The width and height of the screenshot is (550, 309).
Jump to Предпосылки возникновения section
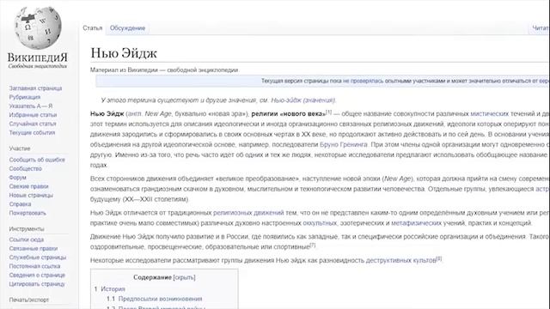(x=161, y=299)
